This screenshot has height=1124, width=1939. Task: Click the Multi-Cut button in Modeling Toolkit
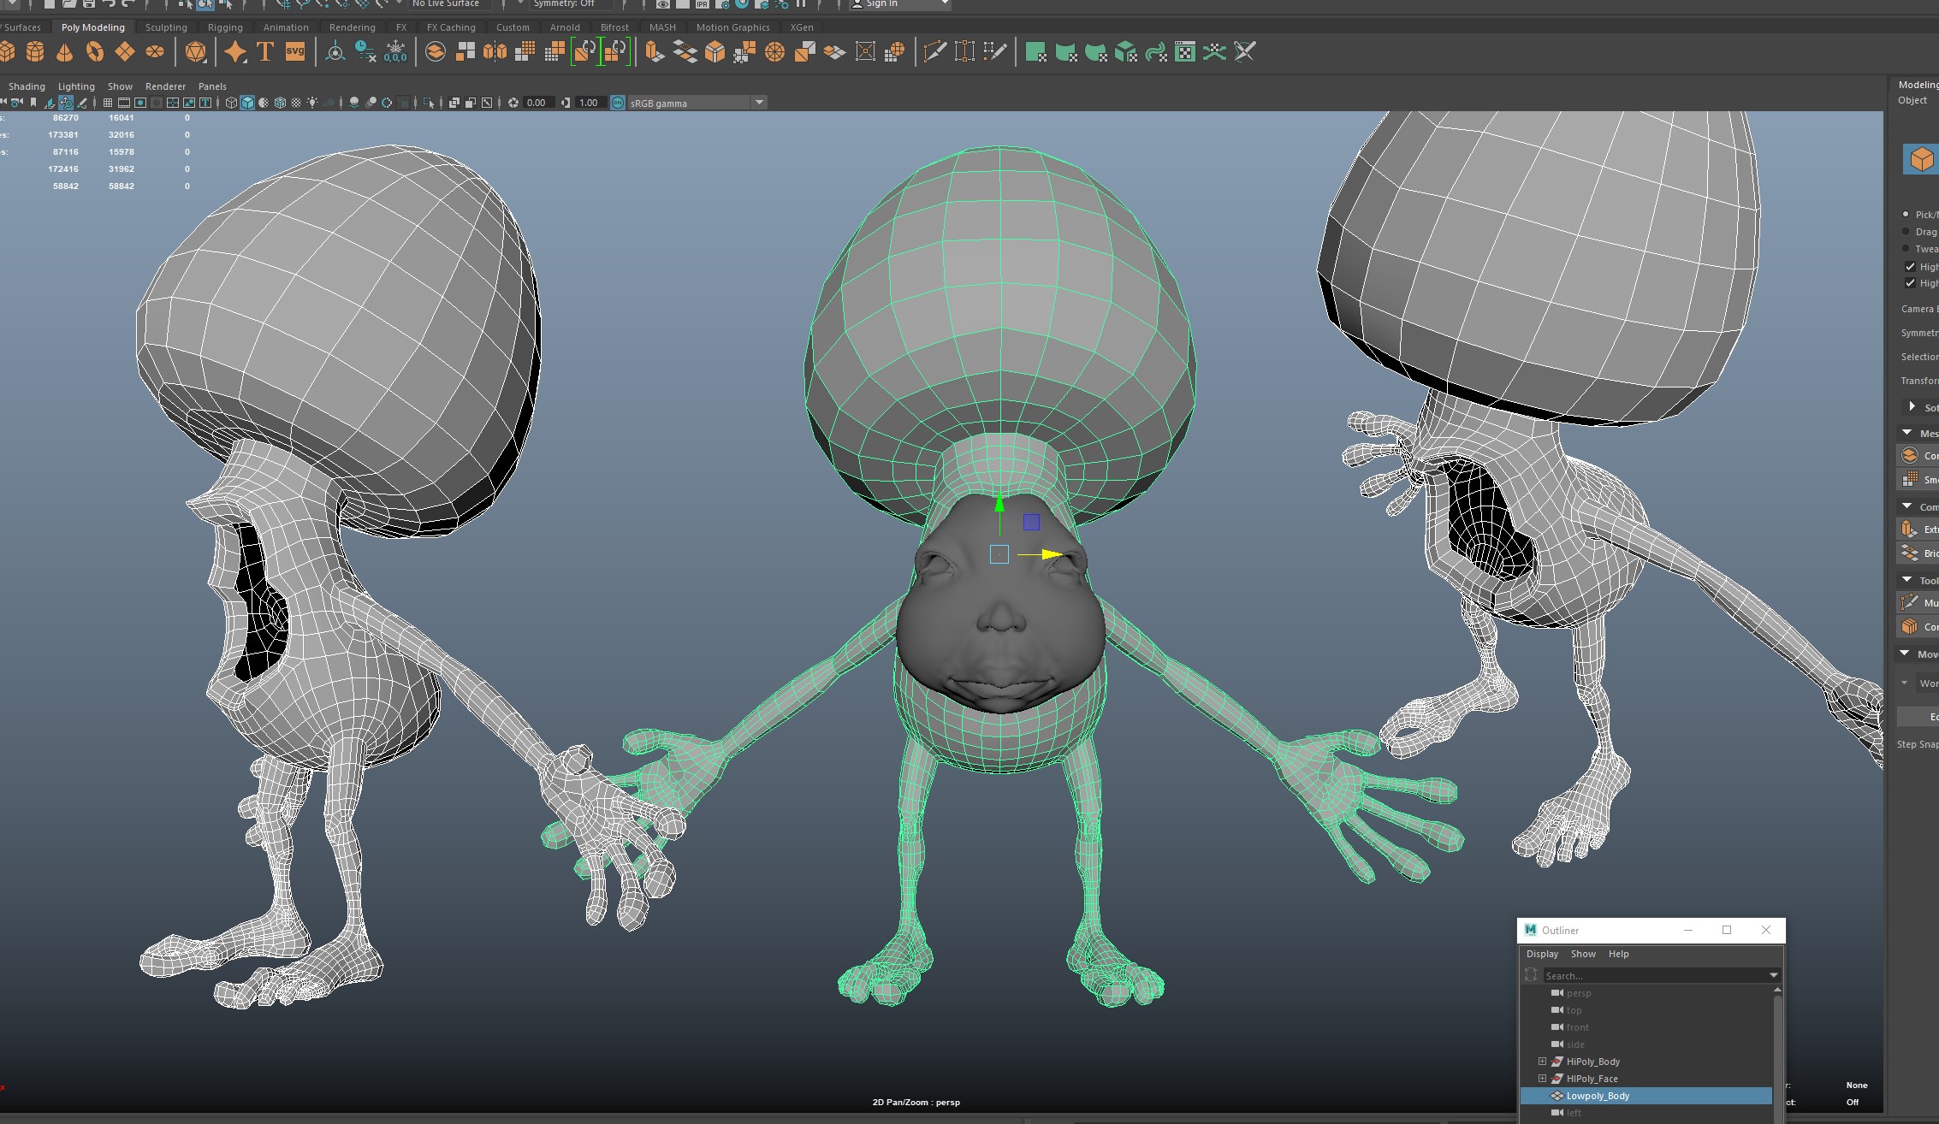click(x=1918, y=603)
